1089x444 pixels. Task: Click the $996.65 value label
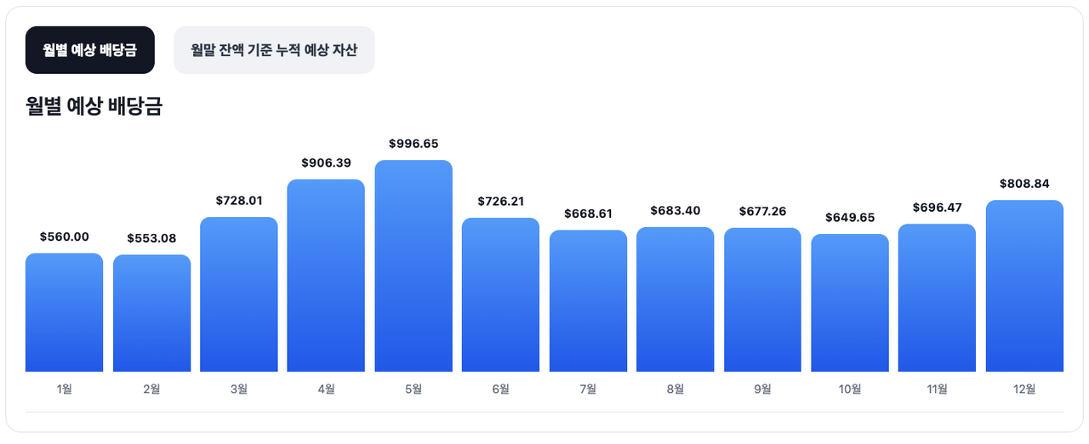(x=413, y=144)
